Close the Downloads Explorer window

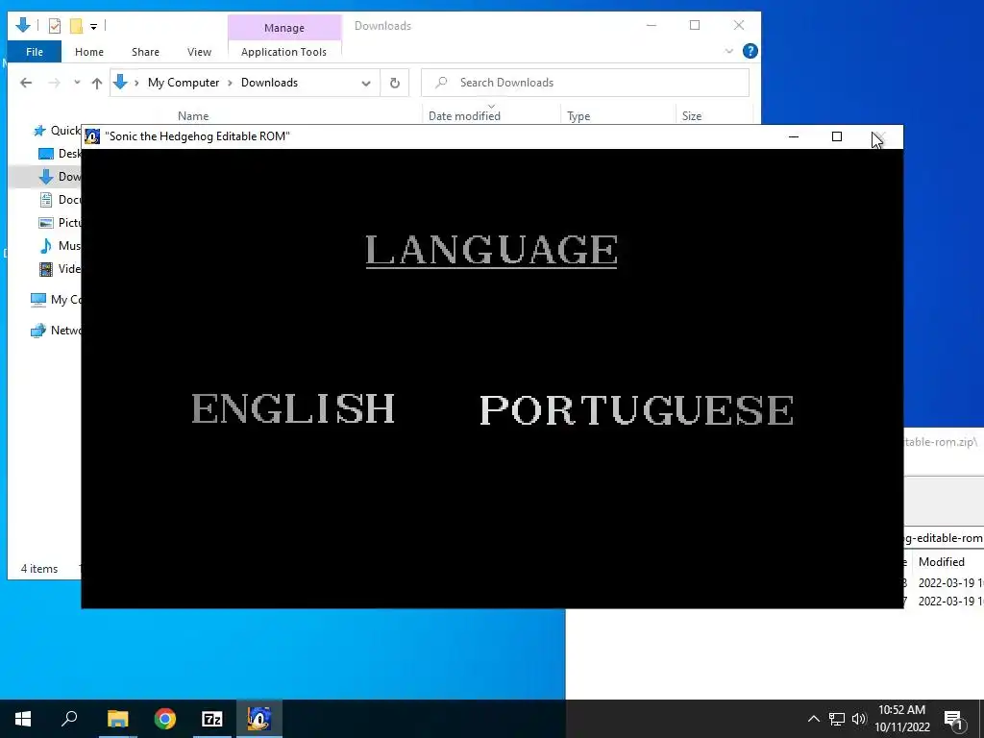(739, 26)
